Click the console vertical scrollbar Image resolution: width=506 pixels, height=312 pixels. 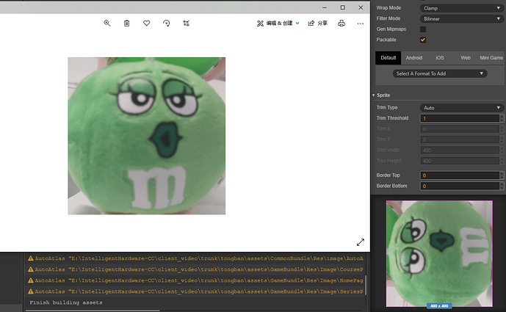pos(366,285)
